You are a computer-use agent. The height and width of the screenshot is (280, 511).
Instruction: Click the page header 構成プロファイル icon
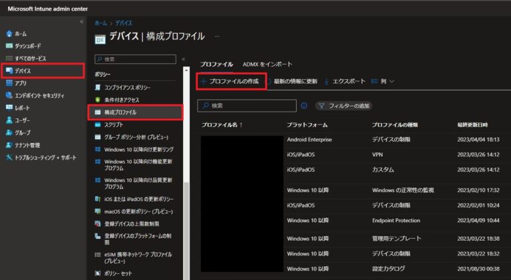(x=100, y=39)
